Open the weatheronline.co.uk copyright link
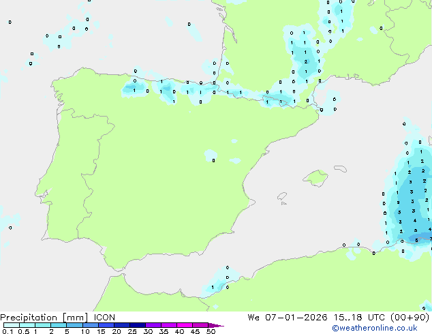The width and height of the screenshot is (432, 334). (x=375, y=328)
